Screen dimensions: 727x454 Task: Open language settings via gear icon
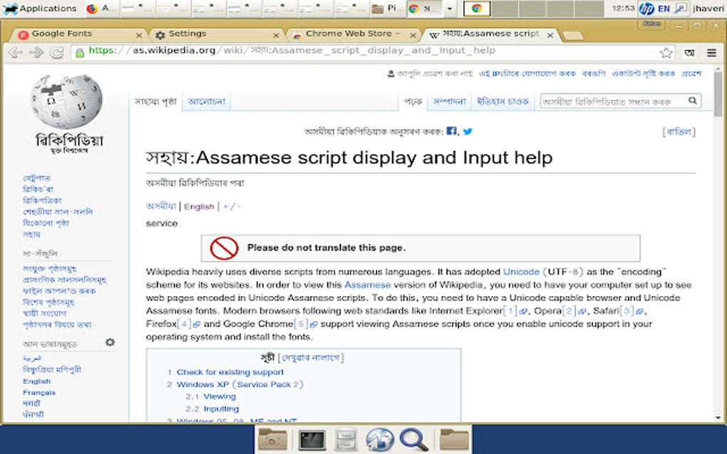pyautogui.click(x=110, y=342)
